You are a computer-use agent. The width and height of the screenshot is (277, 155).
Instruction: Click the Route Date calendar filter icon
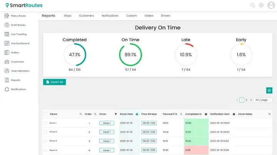tap(137, 114)
